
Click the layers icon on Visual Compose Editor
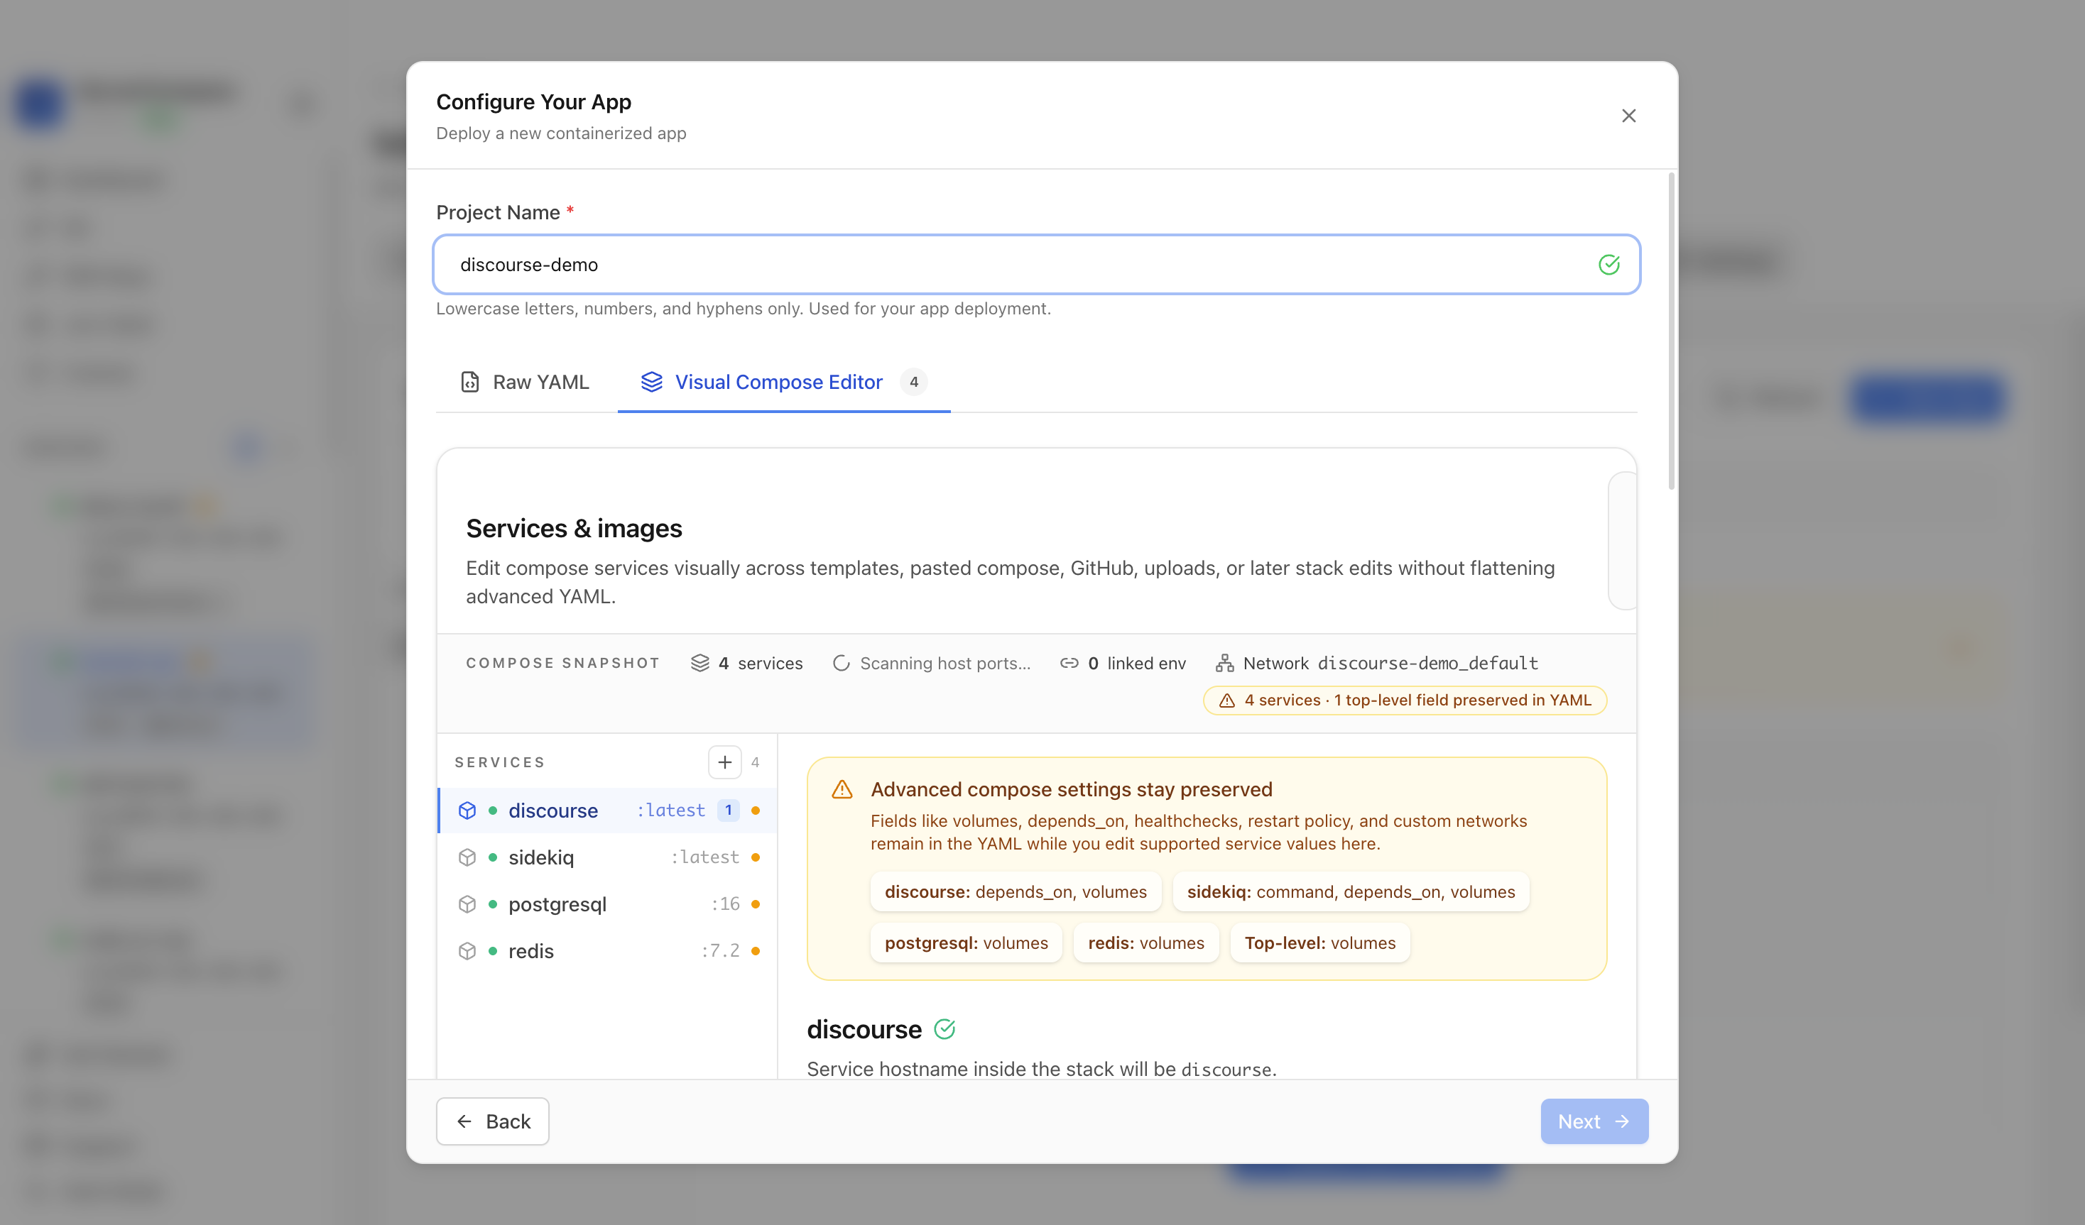coord(651,382)
